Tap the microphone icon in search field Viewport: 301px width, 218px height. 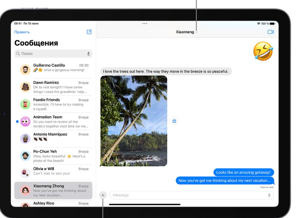click(x=88, y=54)
